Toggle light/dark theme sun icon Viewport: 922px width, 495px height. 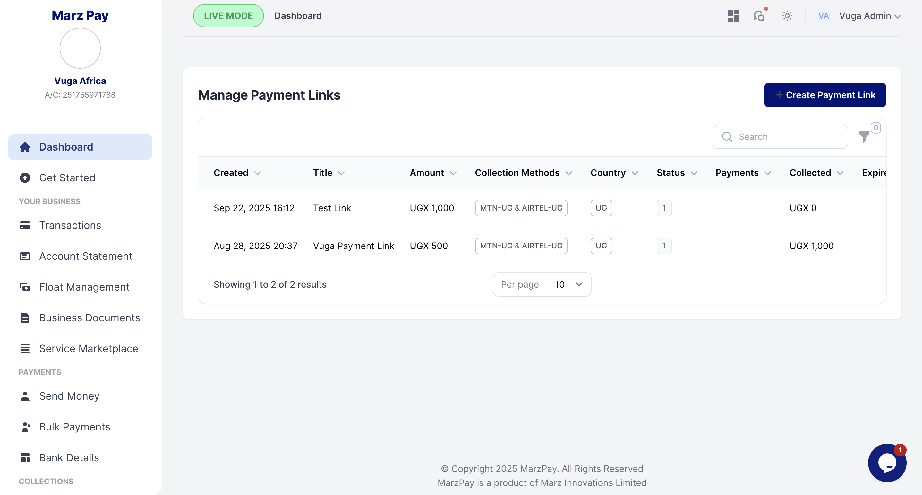787,16
